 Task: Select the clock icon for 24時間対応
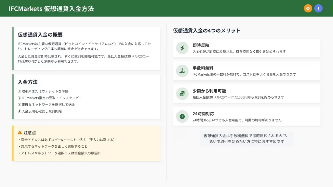point(182,117)
